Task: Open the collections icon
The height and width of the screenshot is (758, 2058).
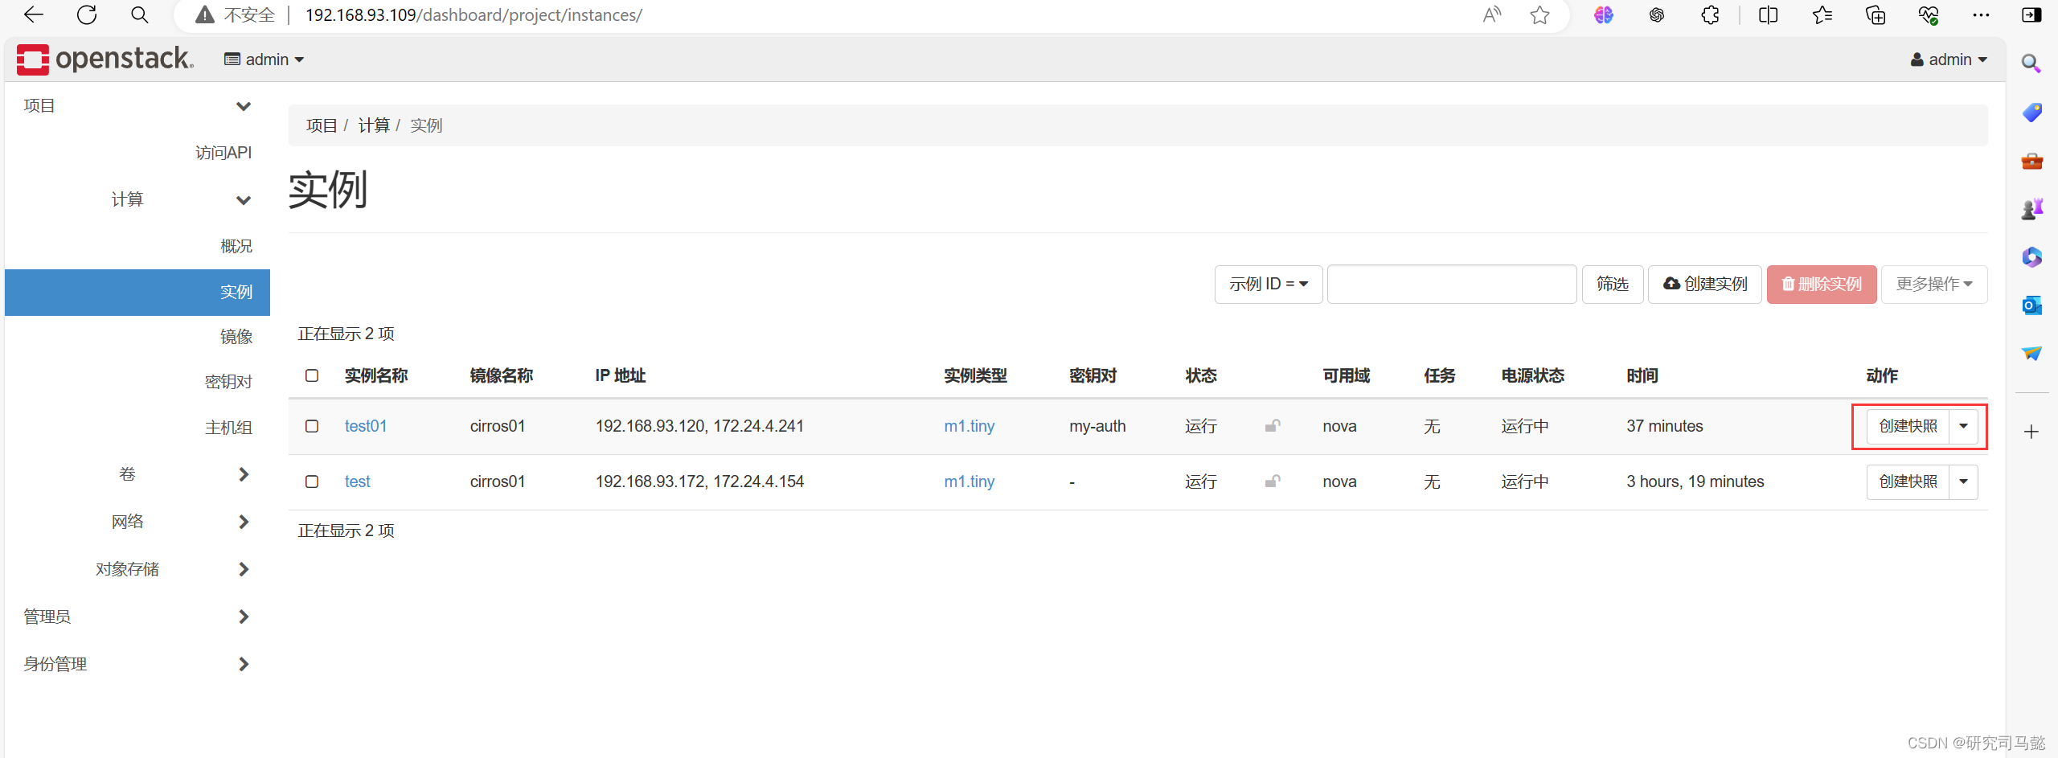Action: click(x=1876, y=14)
